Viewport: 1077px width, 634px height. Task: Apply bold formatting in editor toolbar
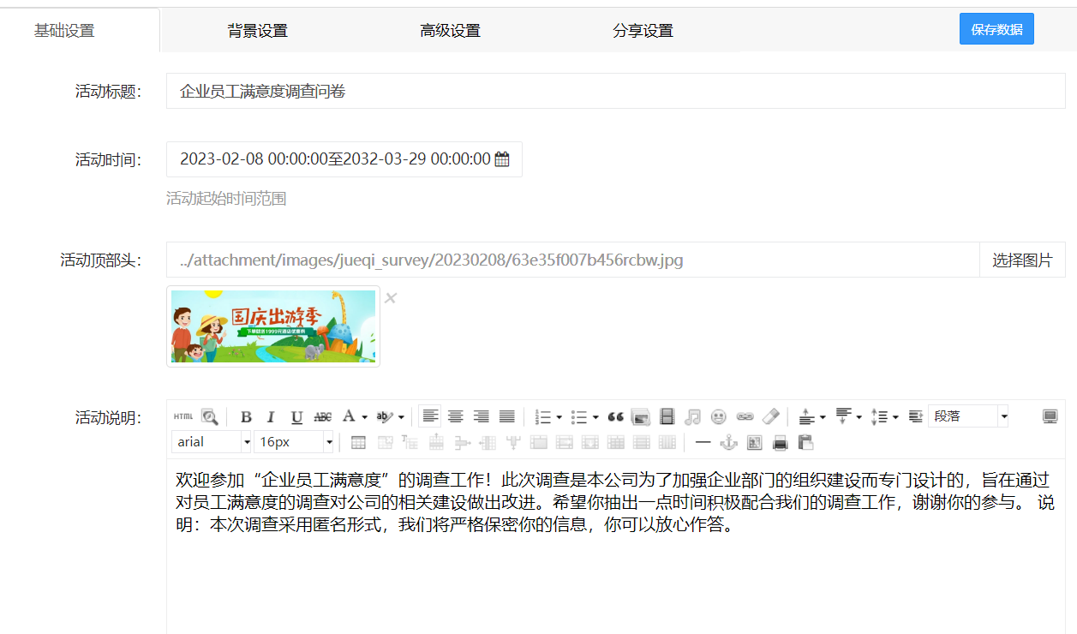(x=246, y=417)
